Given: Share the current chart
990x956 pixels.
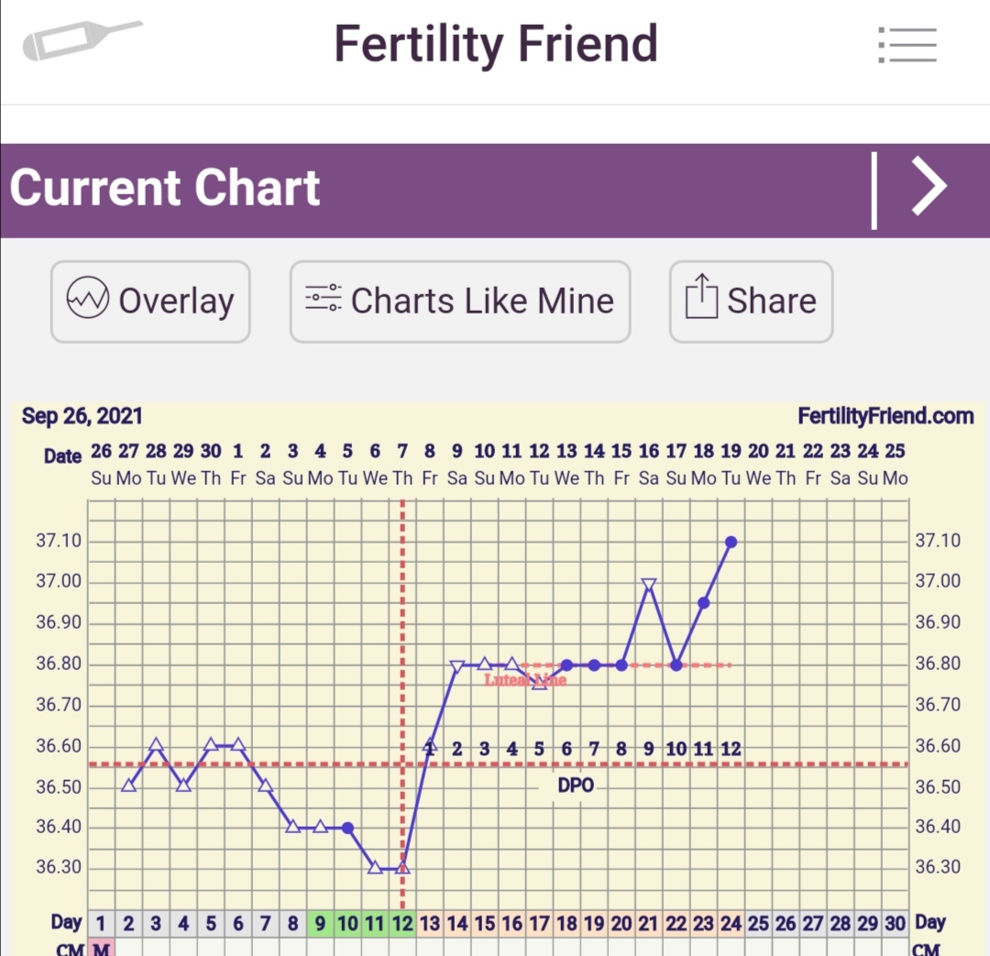Looking at the screenshot, I should coord(751,302).
